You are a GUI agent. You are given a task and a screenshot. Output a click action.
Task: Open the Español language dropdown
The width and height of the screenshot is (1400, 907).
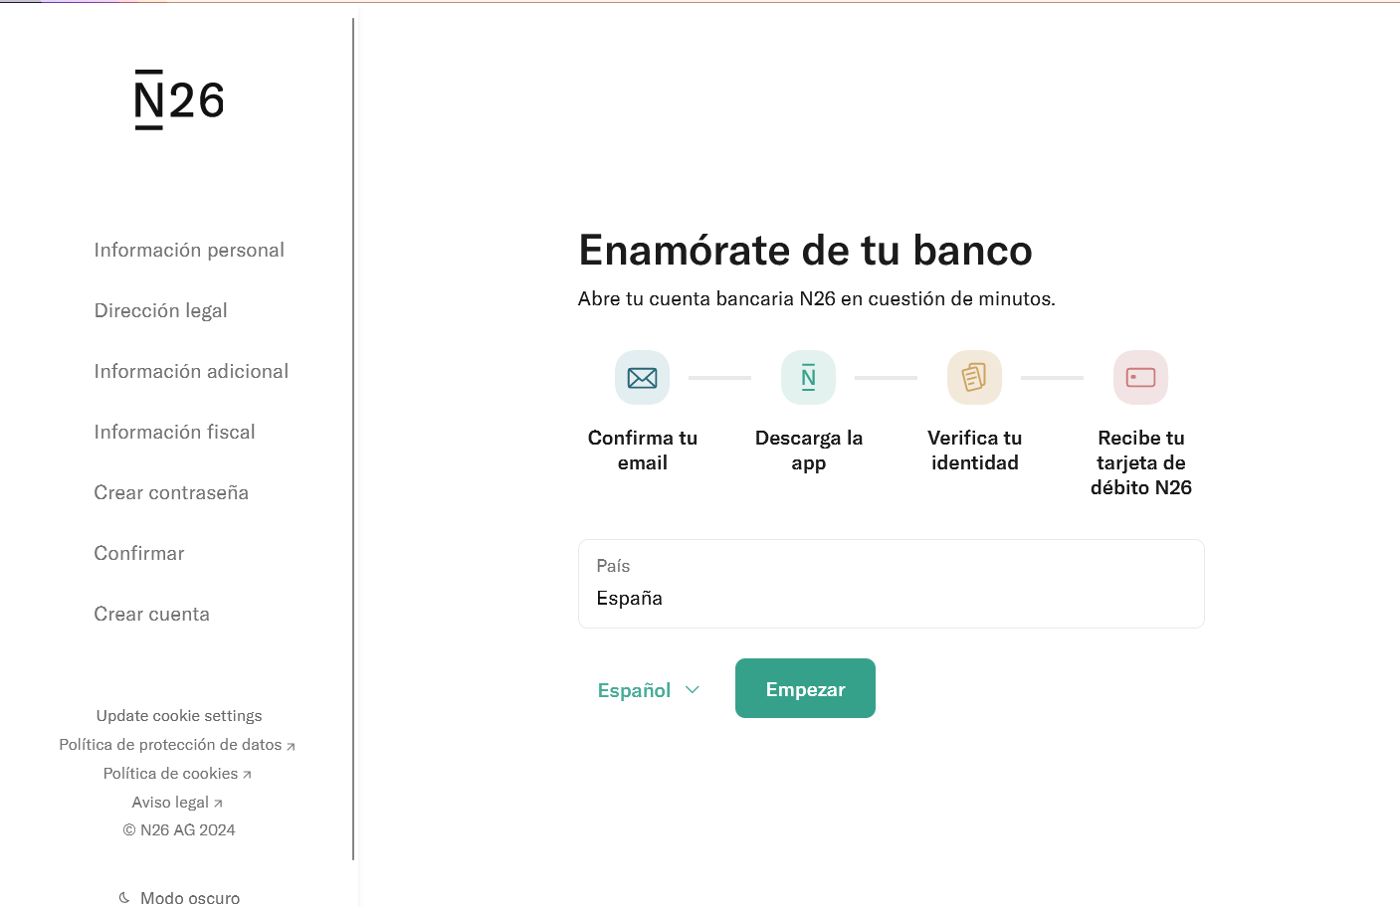(x=649, y=690)
